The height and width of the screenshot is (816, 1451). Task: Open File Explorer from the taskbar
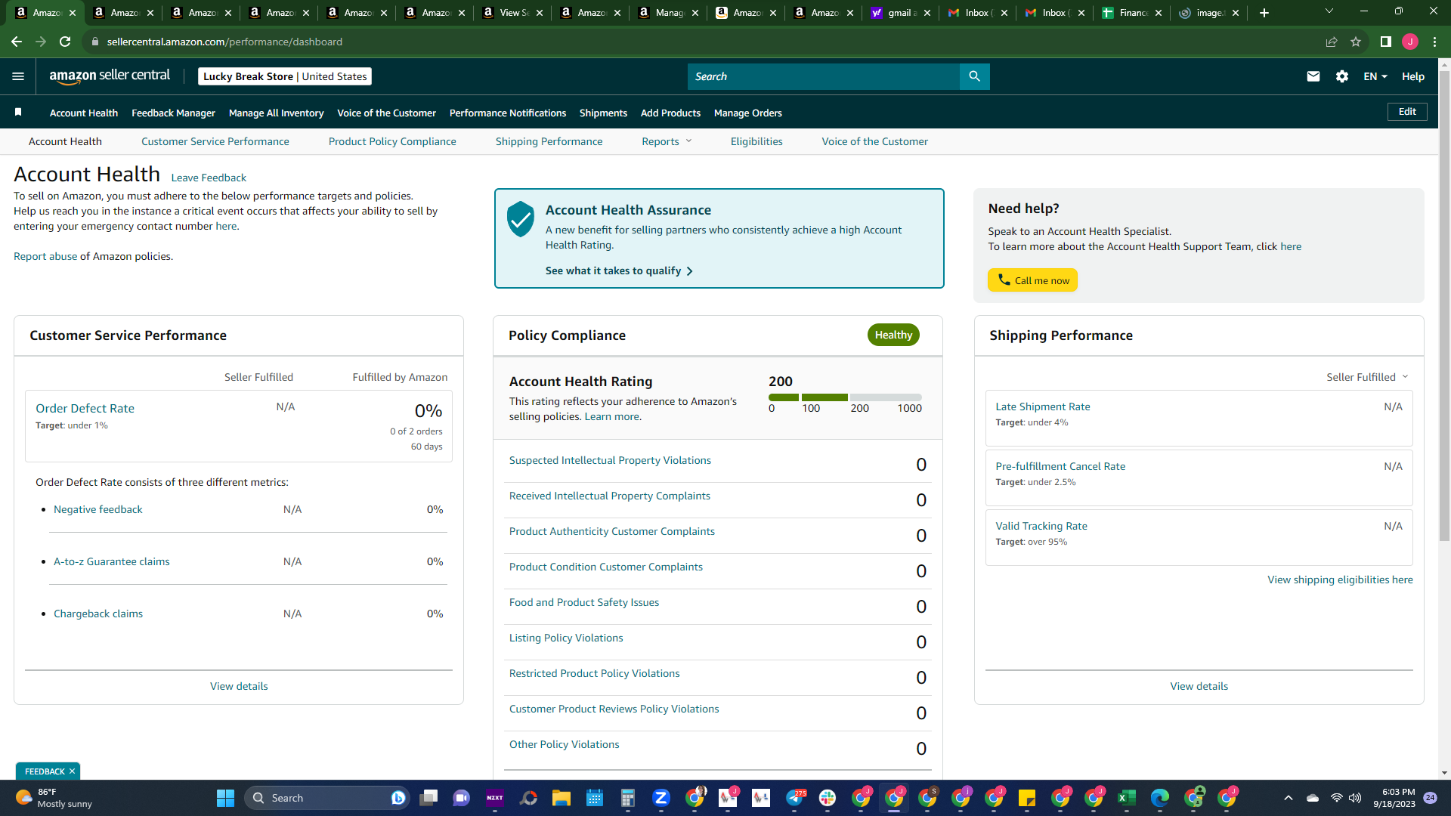point(561,798)
